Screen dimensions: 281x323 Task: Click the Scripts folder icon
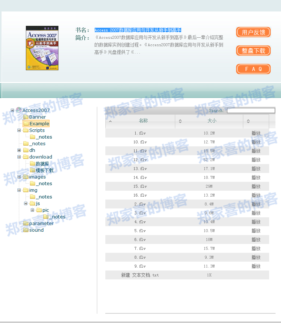[x=26, y=130]
